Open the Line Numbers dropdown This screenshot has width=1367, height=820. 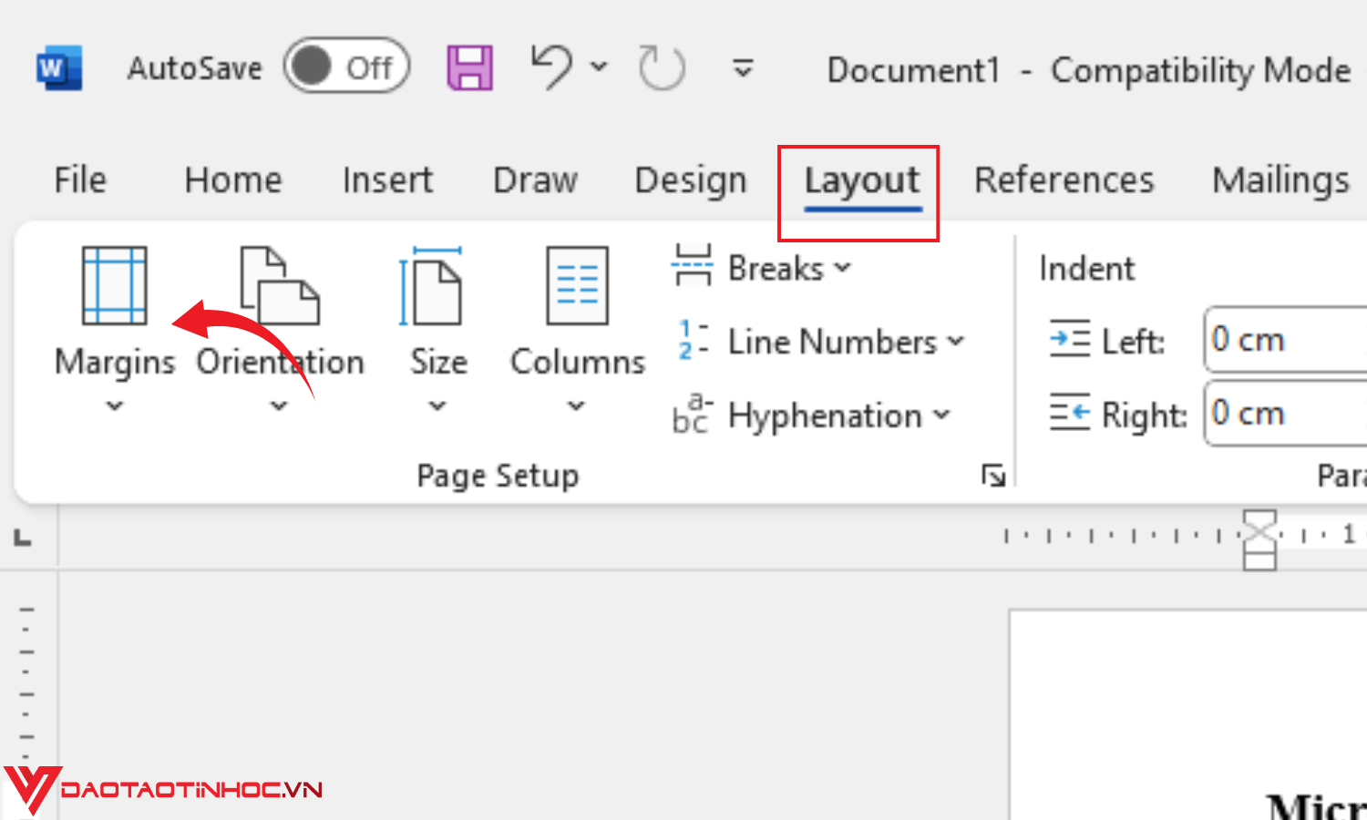click(955, 342)
